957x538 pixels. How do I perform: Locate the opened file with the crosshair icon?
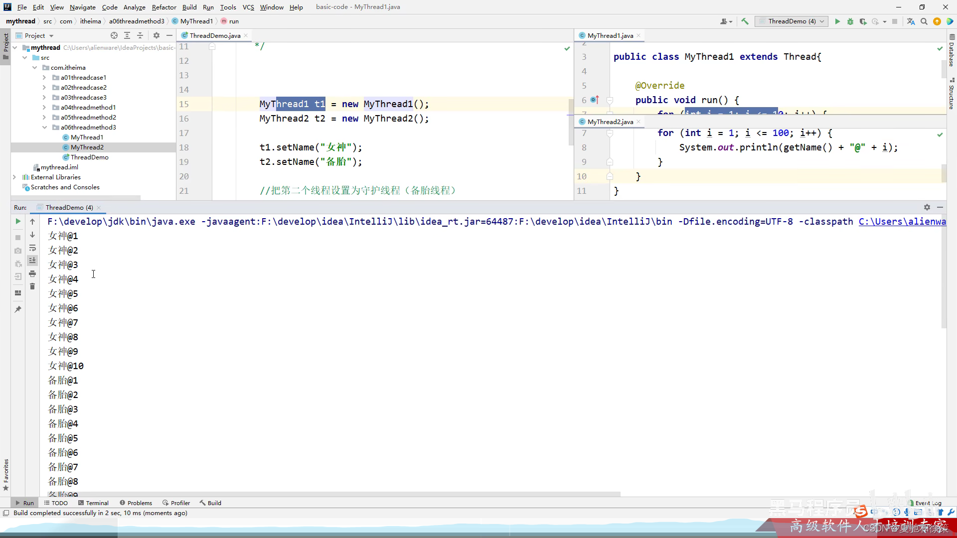(x=114, y=35)
